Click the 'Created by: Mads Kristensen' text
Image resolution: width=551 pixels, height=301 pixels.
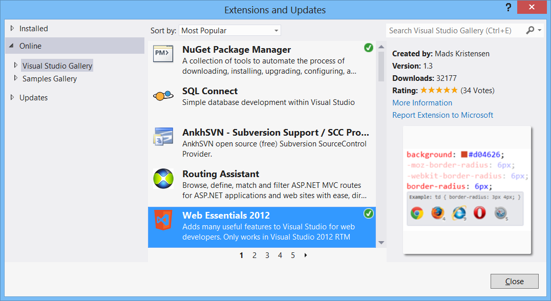coord(441,54)
